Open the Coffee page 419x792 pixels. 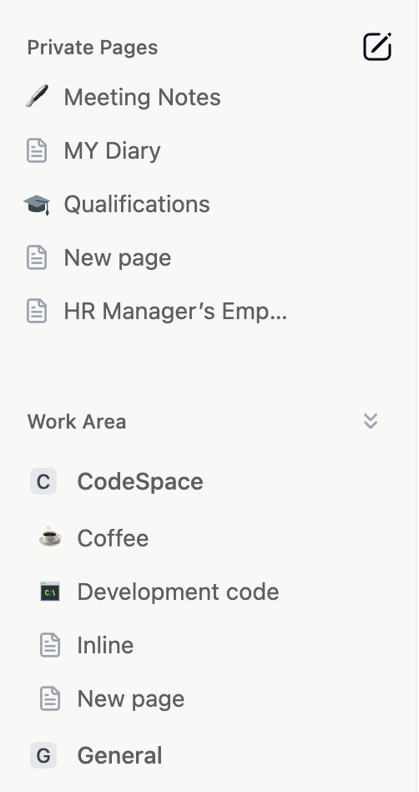pyautogui.click(x=113, y=538)
